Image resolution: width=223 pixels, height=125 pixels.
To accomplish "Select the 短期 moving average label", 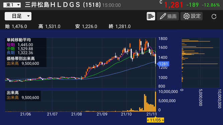I will (x=11, y=45).
